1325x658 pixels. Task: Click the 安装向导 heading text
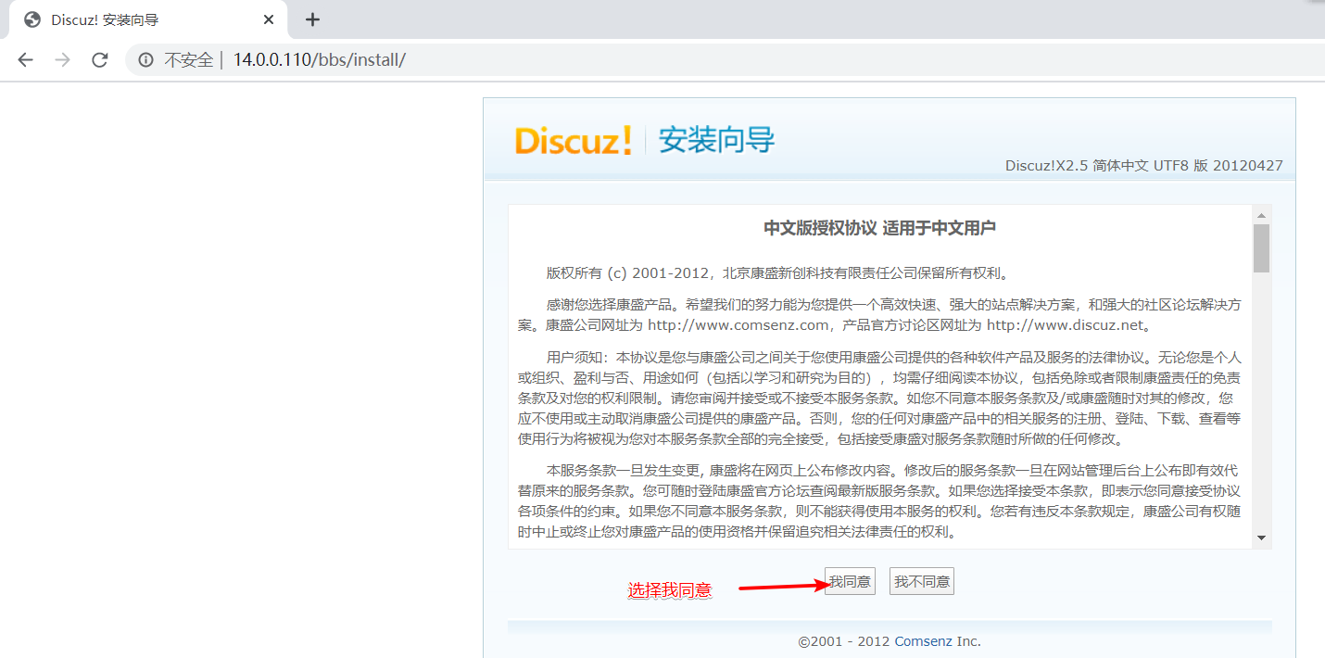(716, 140)
